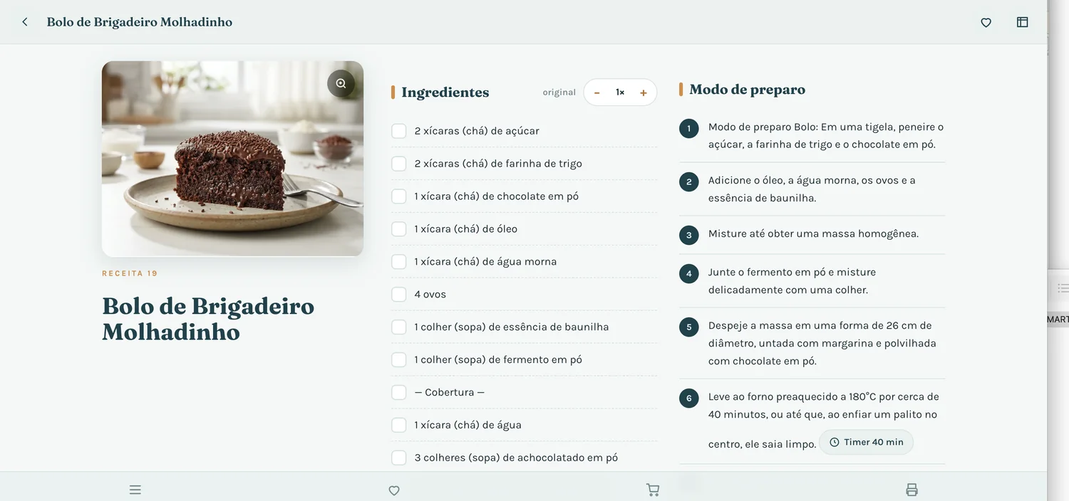1069x501 pixels.
Task: Tick the 4 ovos ingredient
Action: (x=399, y=295)
